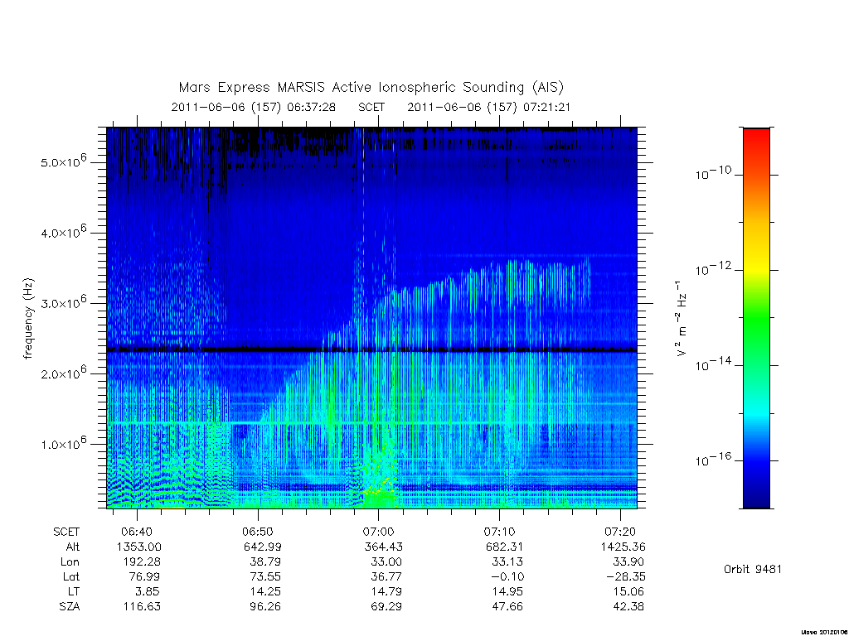The height and width of the screenshot is (636, 849).
Task: Select longitude value 192.28
Action: 142,562
